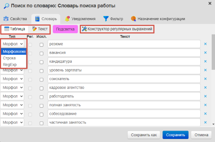
Task: Toggle Искл. checkbox for кандидатура
Action: tap(42, 62)
